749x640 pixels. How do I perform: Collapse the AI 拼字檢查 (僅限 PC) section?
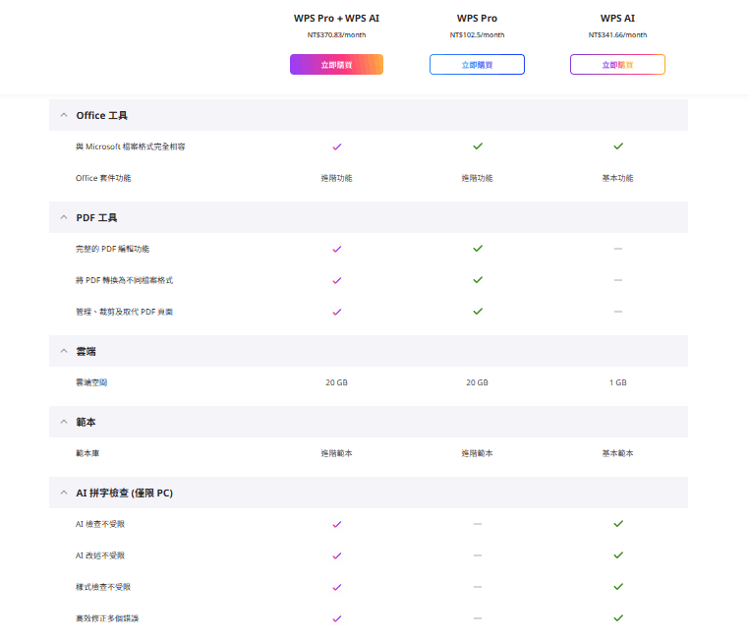click(64, 493)
